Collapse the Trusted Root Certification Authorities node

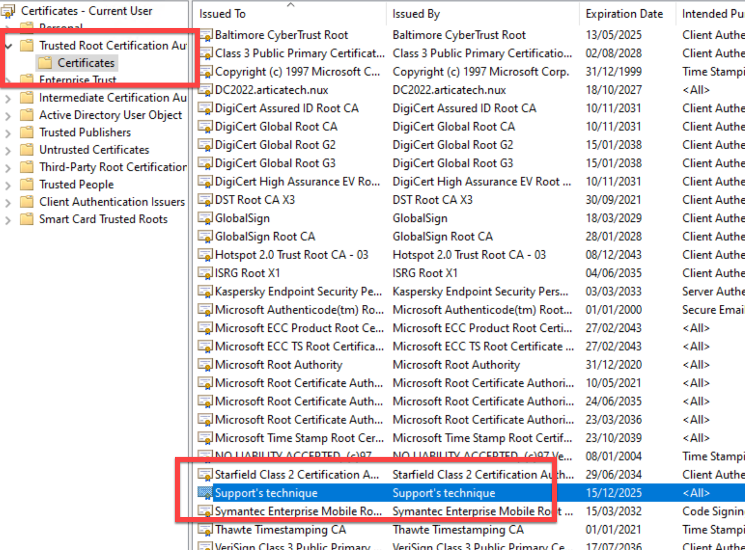(8, 46)
